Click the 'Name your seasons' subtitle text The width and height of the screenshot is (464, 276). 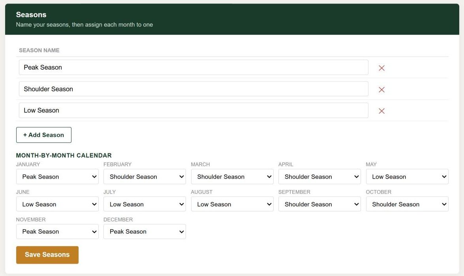(85, 24)
